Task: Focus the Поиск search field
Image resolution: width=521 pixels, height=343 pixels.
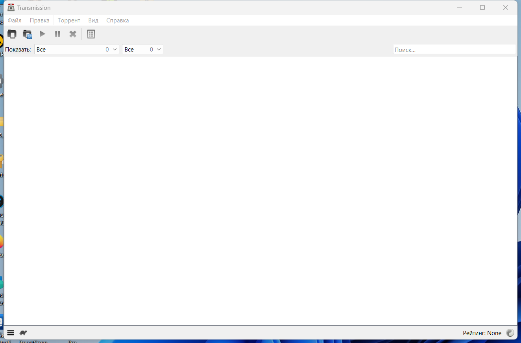Action: click(x=454, y=50)
